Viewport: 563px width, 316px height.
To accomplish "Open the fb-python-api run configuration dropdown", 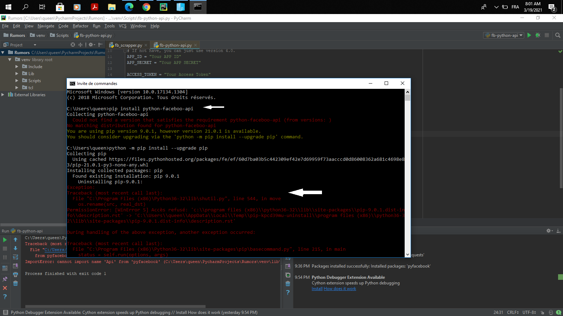I will tap(504, 35).
